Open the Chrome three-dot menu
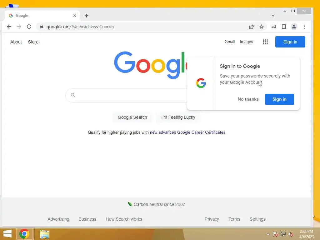This screenshot has width=320, height=240. point(304,27)
